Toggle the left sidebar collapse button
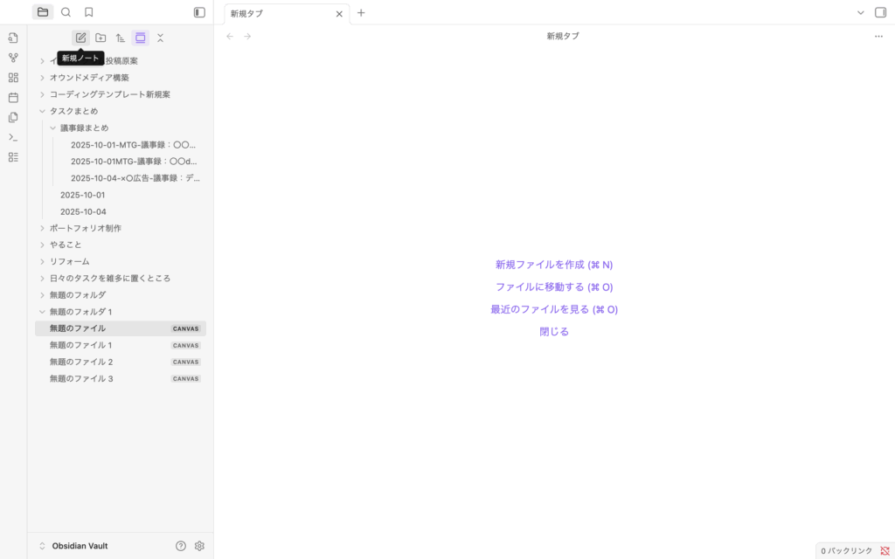Image resolution: width=895 pixels, height=559 pixels. (199, 12)
